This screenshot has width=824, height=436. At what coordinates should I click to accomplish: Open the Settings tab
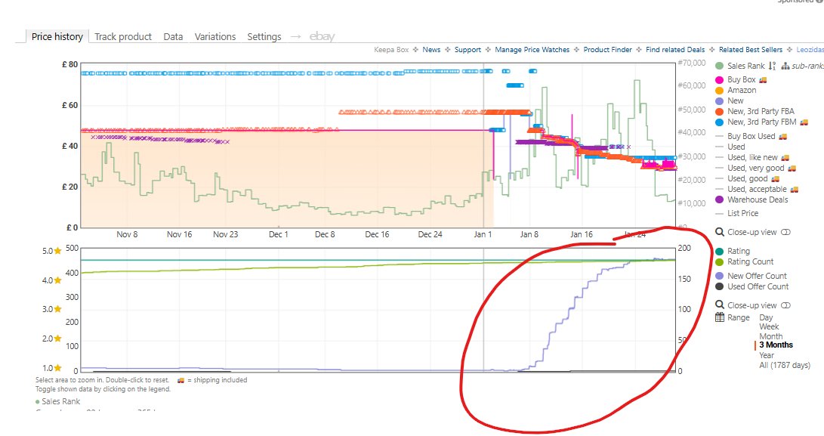[264, 36]
